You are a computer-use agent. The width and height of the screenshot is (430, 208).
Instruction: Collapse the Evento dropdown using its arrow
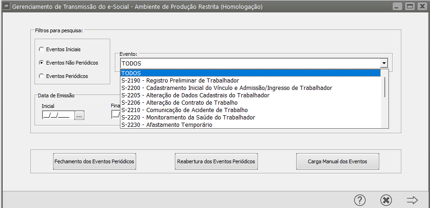coord(383,63)
